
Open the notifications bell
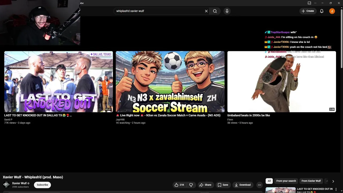(322, 11)
